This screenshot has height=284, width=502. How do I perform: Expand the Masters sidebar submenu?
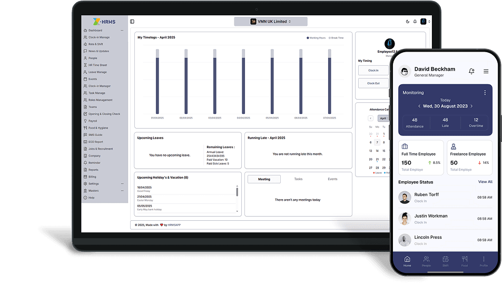pos(122,191)
